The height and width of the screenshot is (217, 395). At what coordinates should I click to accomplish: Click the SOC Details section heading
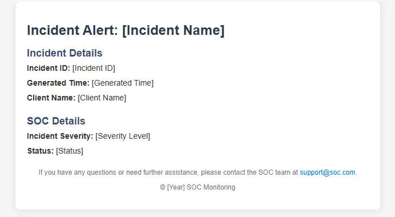pos(56,121)
